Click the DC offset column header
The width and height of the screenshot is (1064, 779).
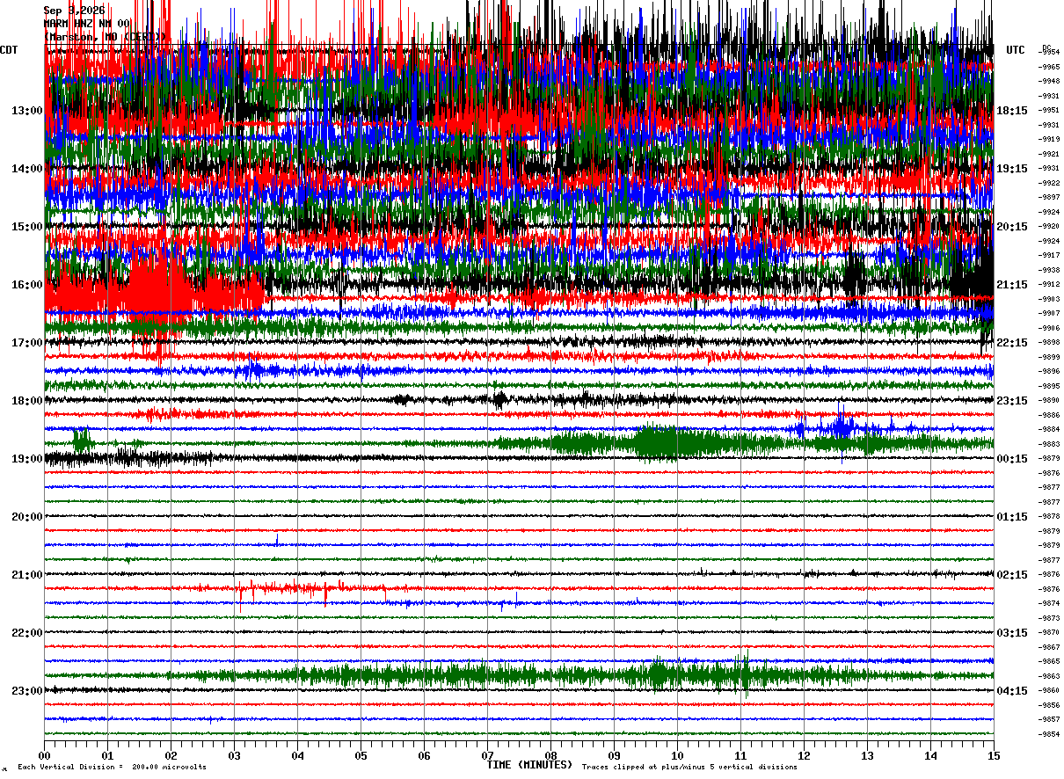[1046, 47]
